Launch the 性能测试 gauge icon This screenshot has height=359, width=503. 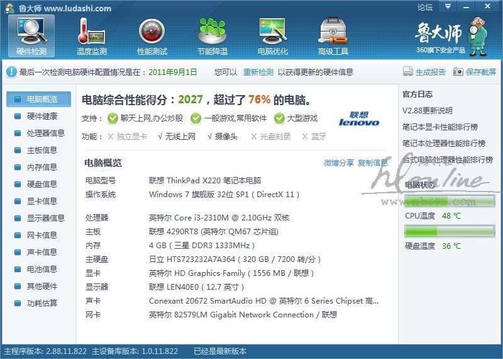coord(152,36)
